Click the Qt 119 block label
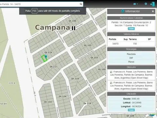Screen dimensions: 157x118 [x=87, y=103]
